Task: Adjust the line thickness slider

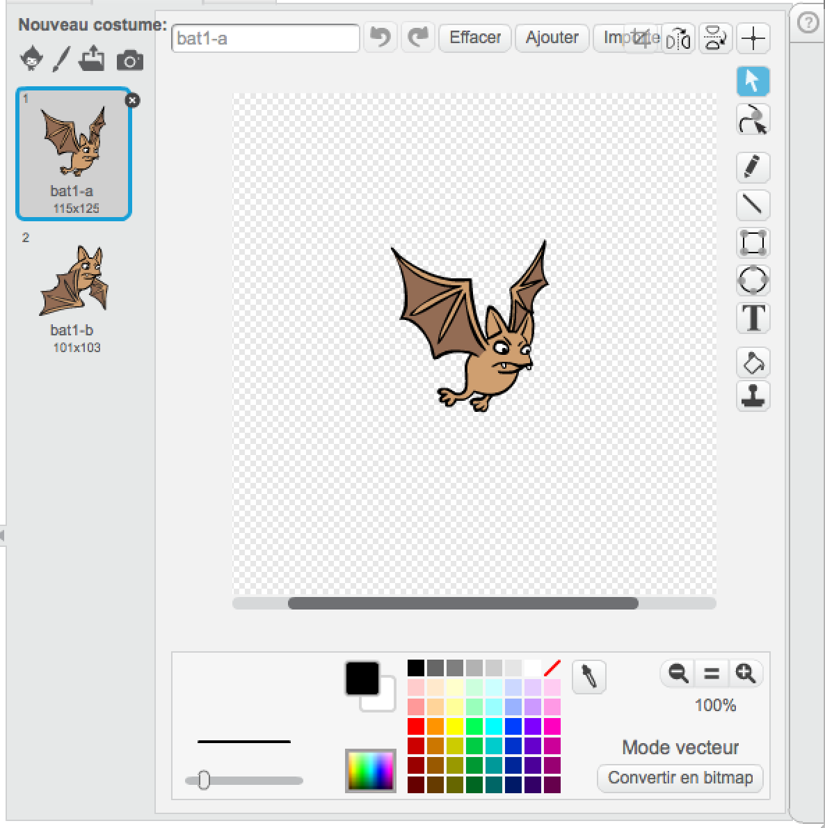Action: (205, 781)
